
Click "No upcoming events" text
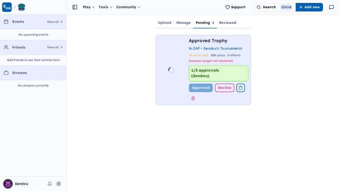(x=34, y=34)
